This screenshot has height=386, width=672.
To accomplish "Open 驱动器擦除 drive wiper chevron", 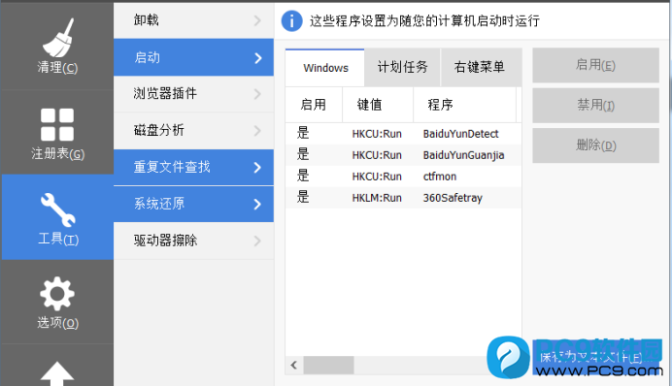I will click(257, 241).
